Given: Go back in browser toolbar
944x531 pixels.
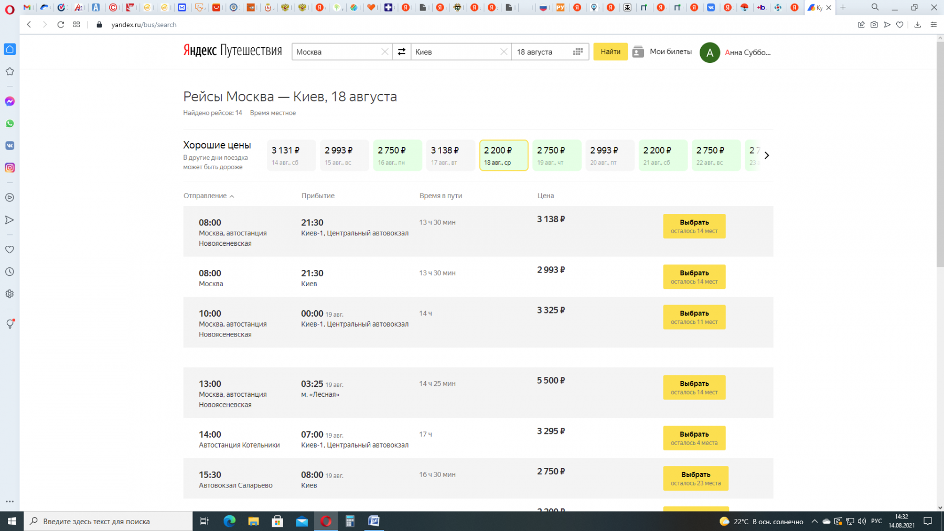Looking at the screenshot, I should [x=29, y=25].
